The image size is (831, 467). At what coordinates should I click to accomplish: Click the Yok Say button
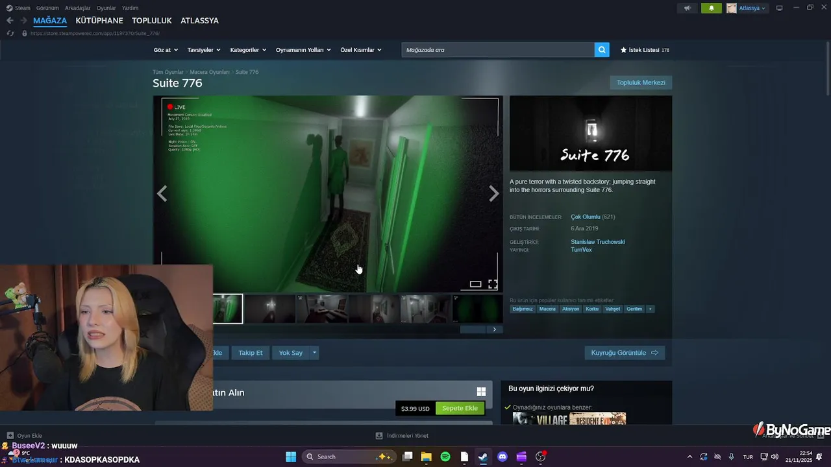(x=291, y=353)
